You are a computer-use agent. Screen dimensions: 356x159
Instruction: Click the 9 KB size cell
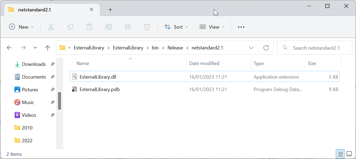333,89
